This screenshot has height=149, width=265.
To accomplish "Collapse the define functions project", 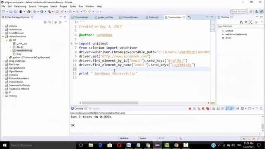I will point(3,36).
